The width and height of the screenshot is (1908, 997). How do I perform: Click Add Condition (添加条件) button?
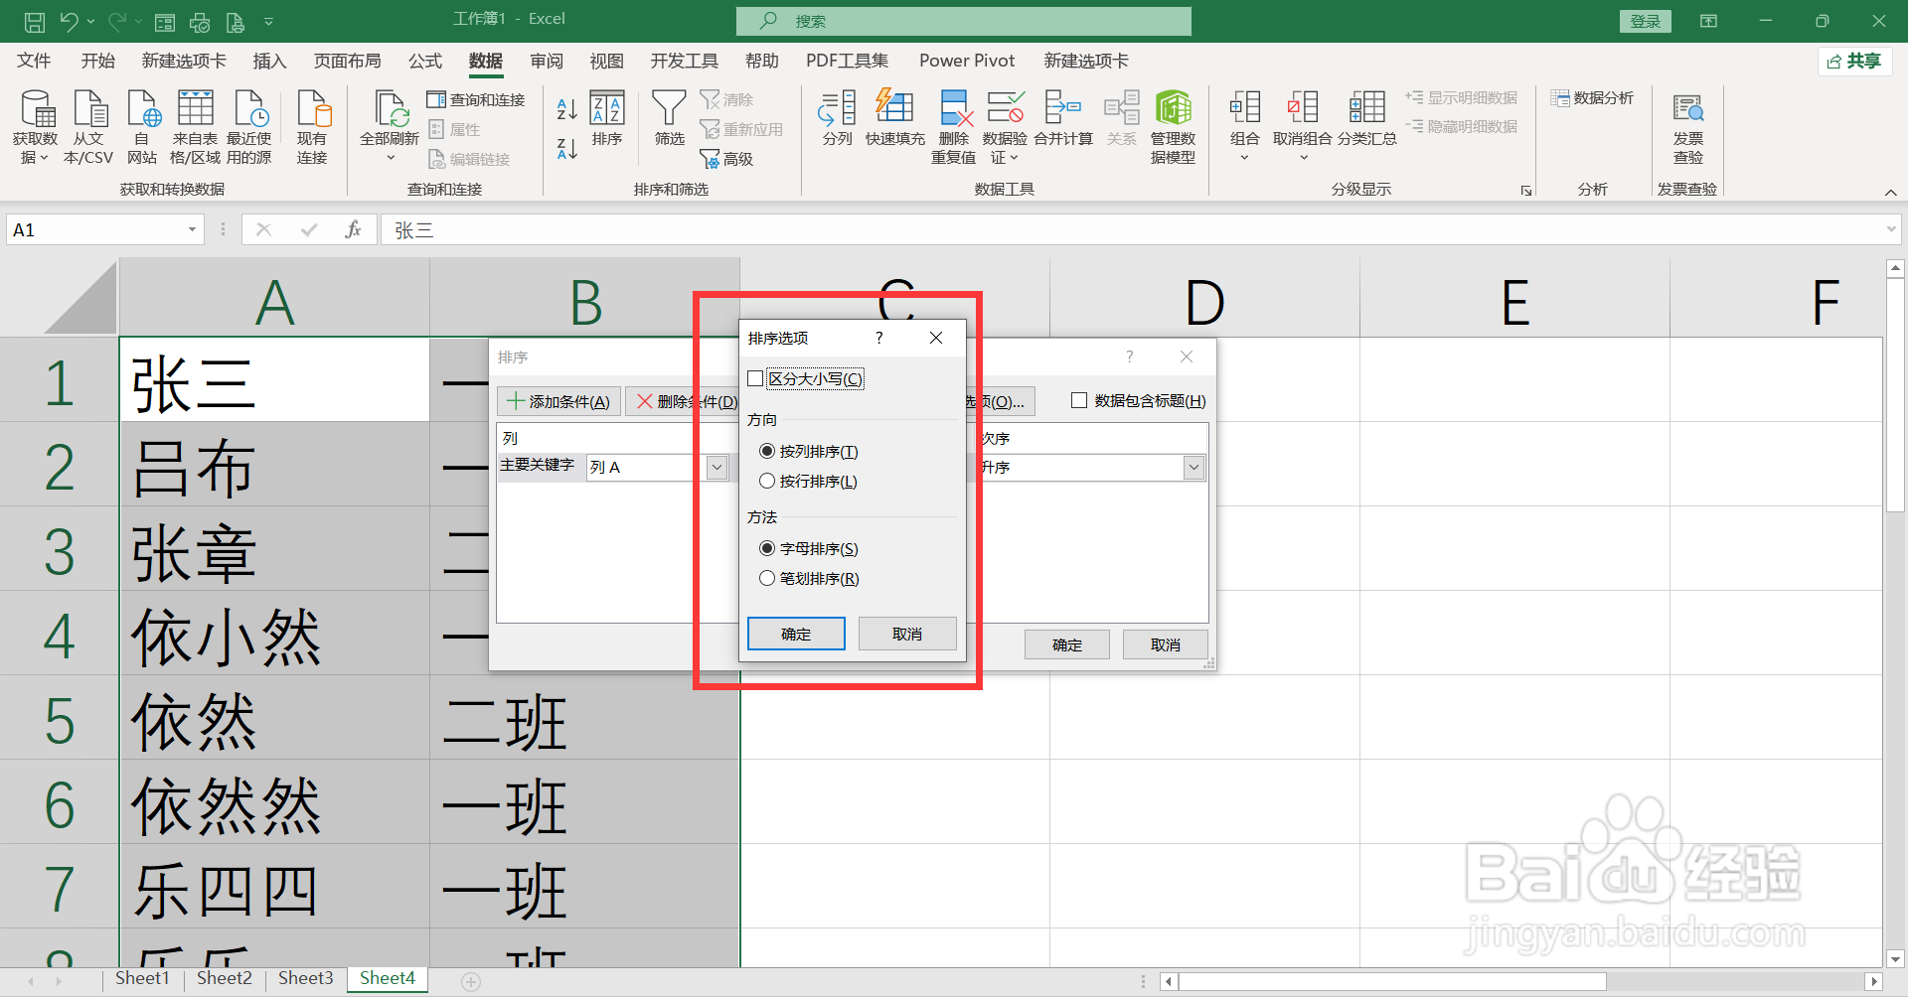click(558, 401)
